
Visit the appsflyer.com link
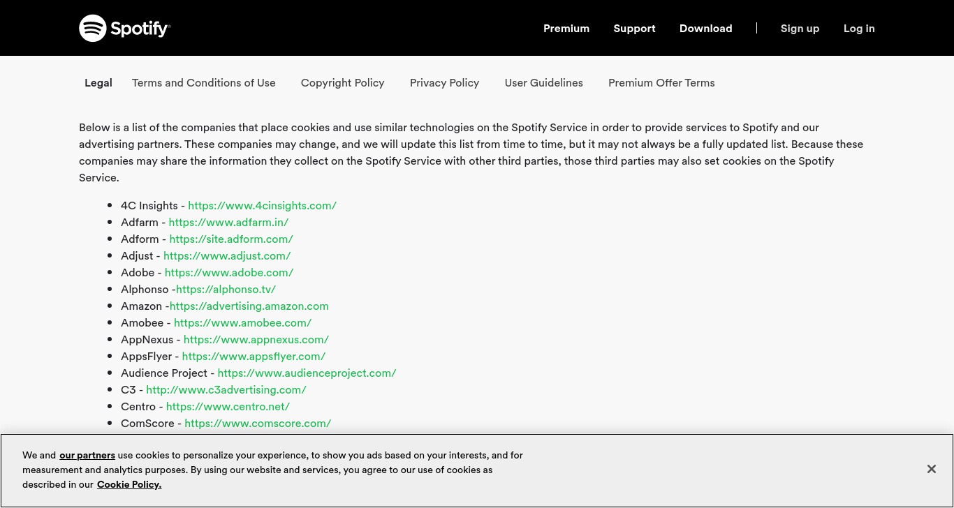(x=254, y=356)
